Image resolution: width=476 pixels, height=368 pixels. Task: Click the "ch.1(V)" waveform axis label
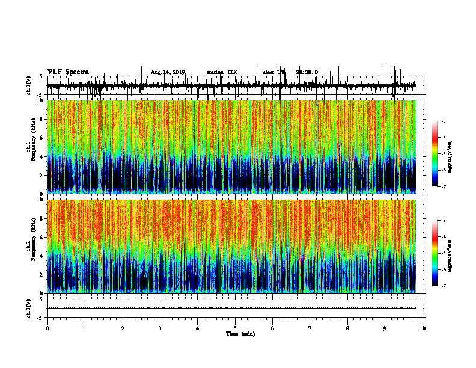tap(28, 85)
